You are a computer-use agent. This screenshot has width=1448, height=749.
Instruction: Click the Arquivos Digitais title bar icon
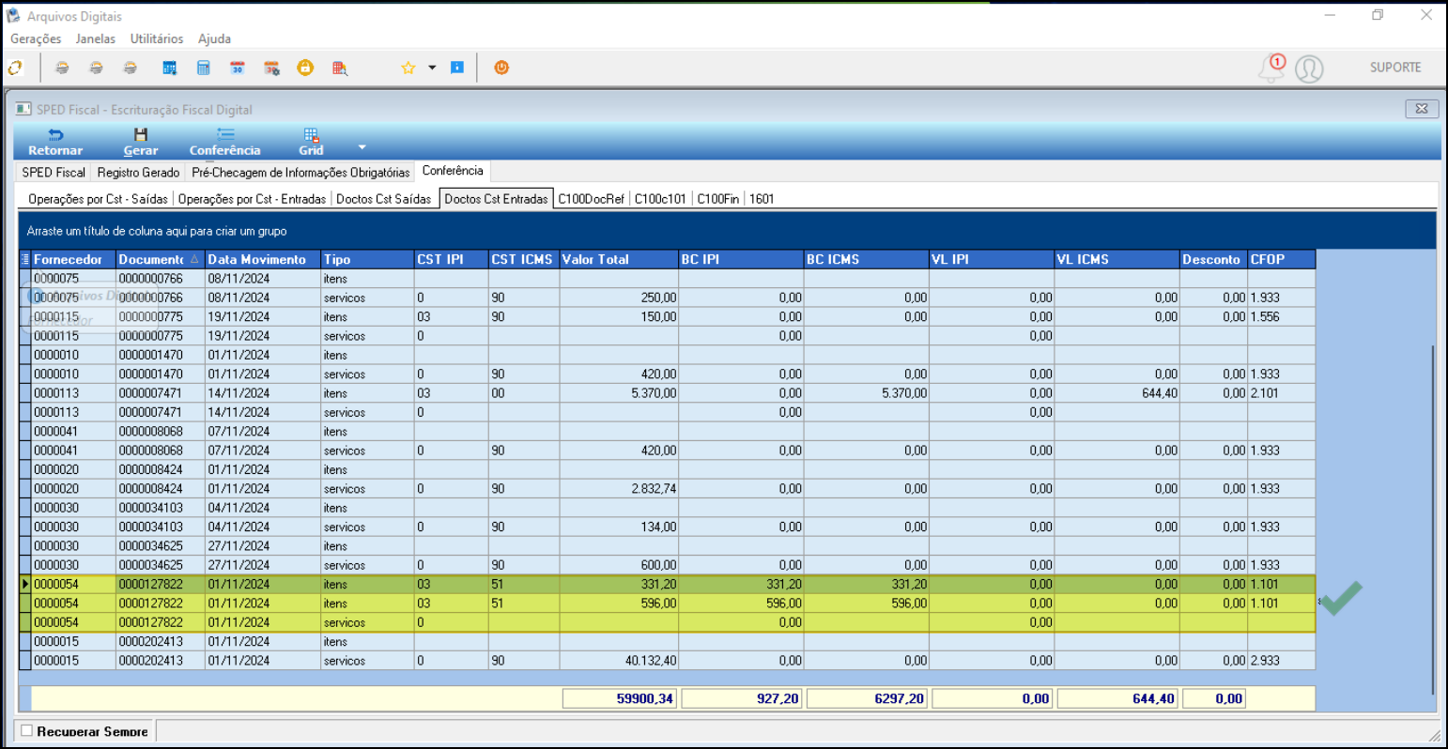point(13,16)
